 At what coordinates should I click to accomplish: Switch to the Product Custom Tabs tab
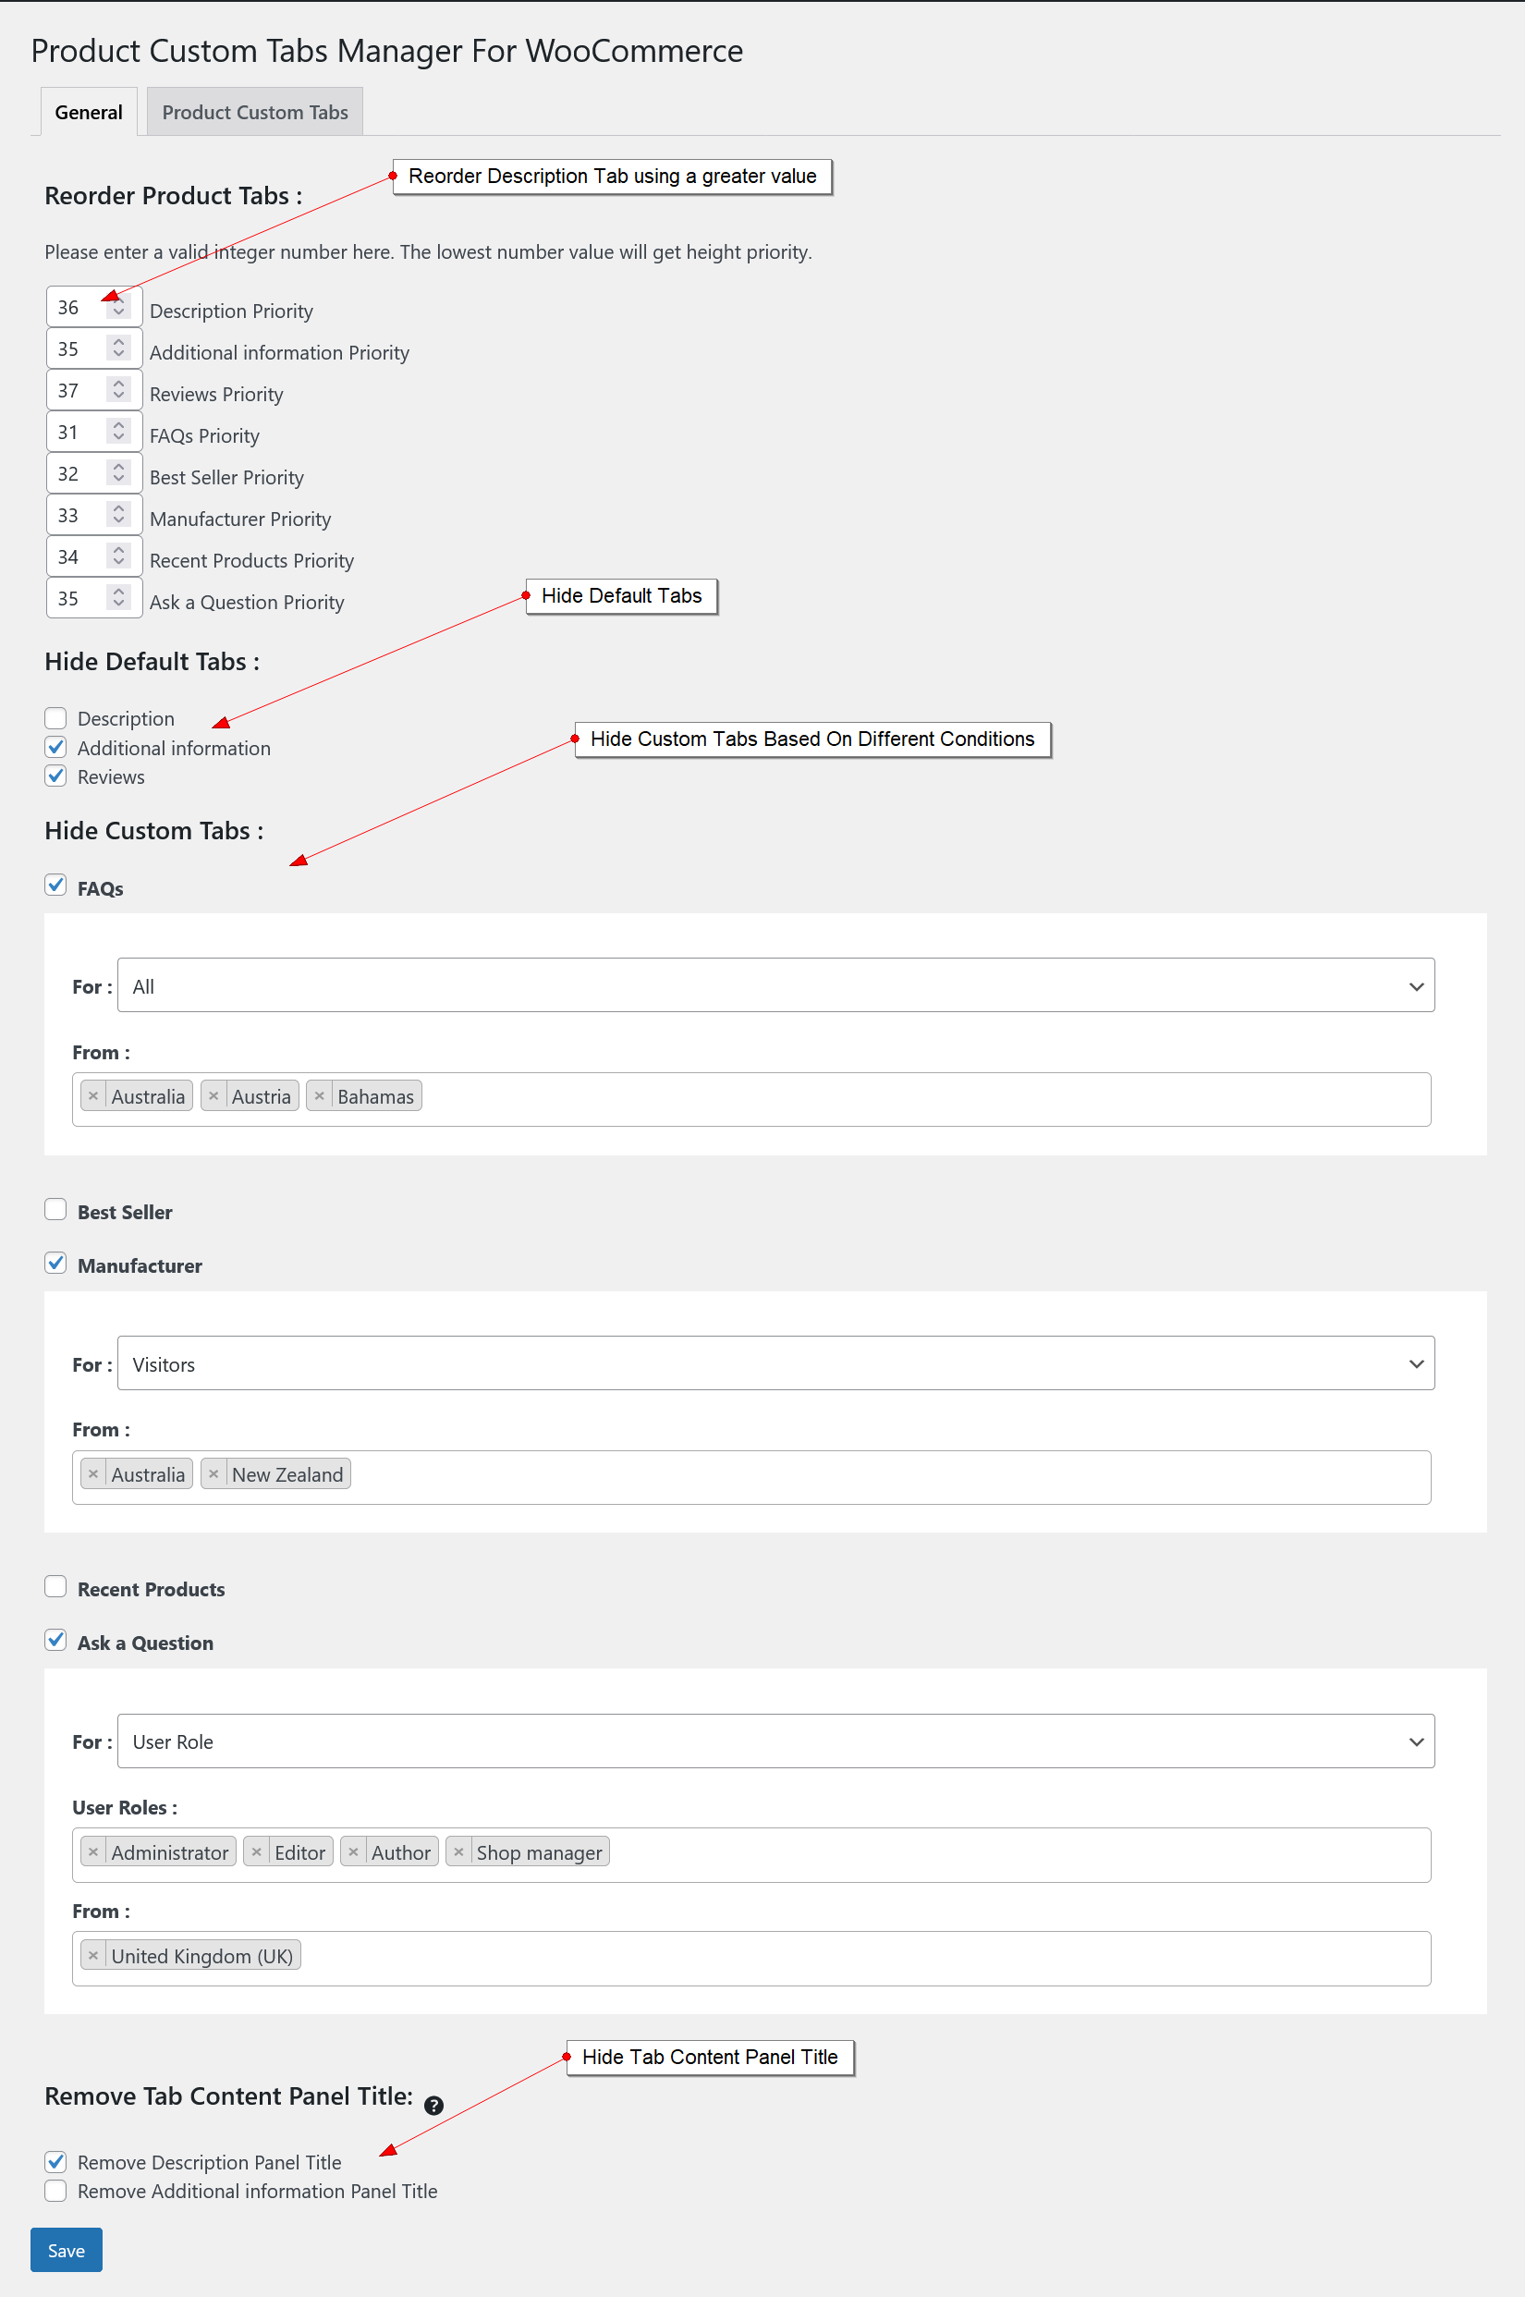pos(255,112)
